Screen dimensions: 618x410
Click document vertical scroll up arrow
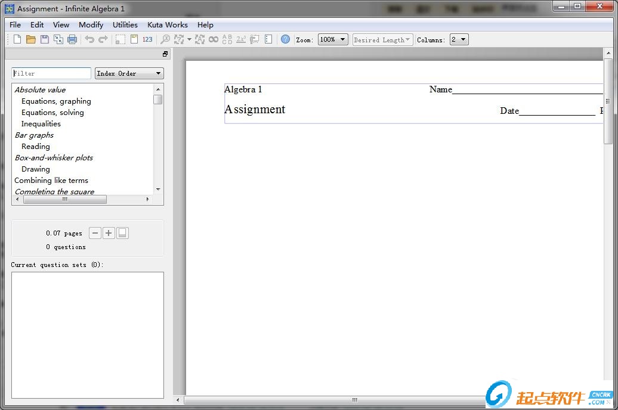[x=608, y=53]
